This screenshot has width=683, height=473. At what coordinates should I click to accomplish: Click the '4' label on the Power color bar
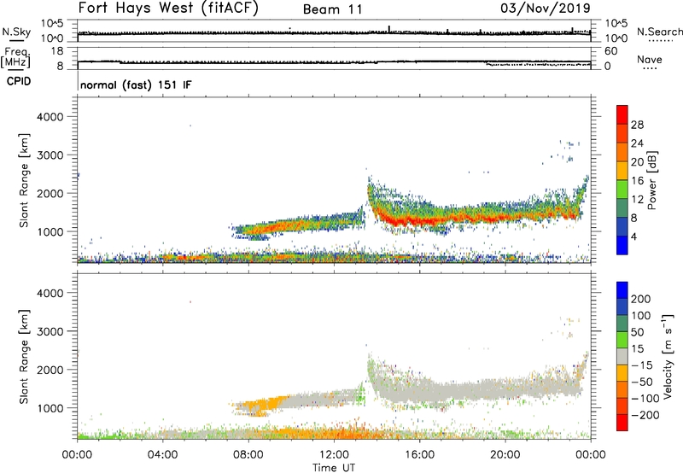(634, 236)
